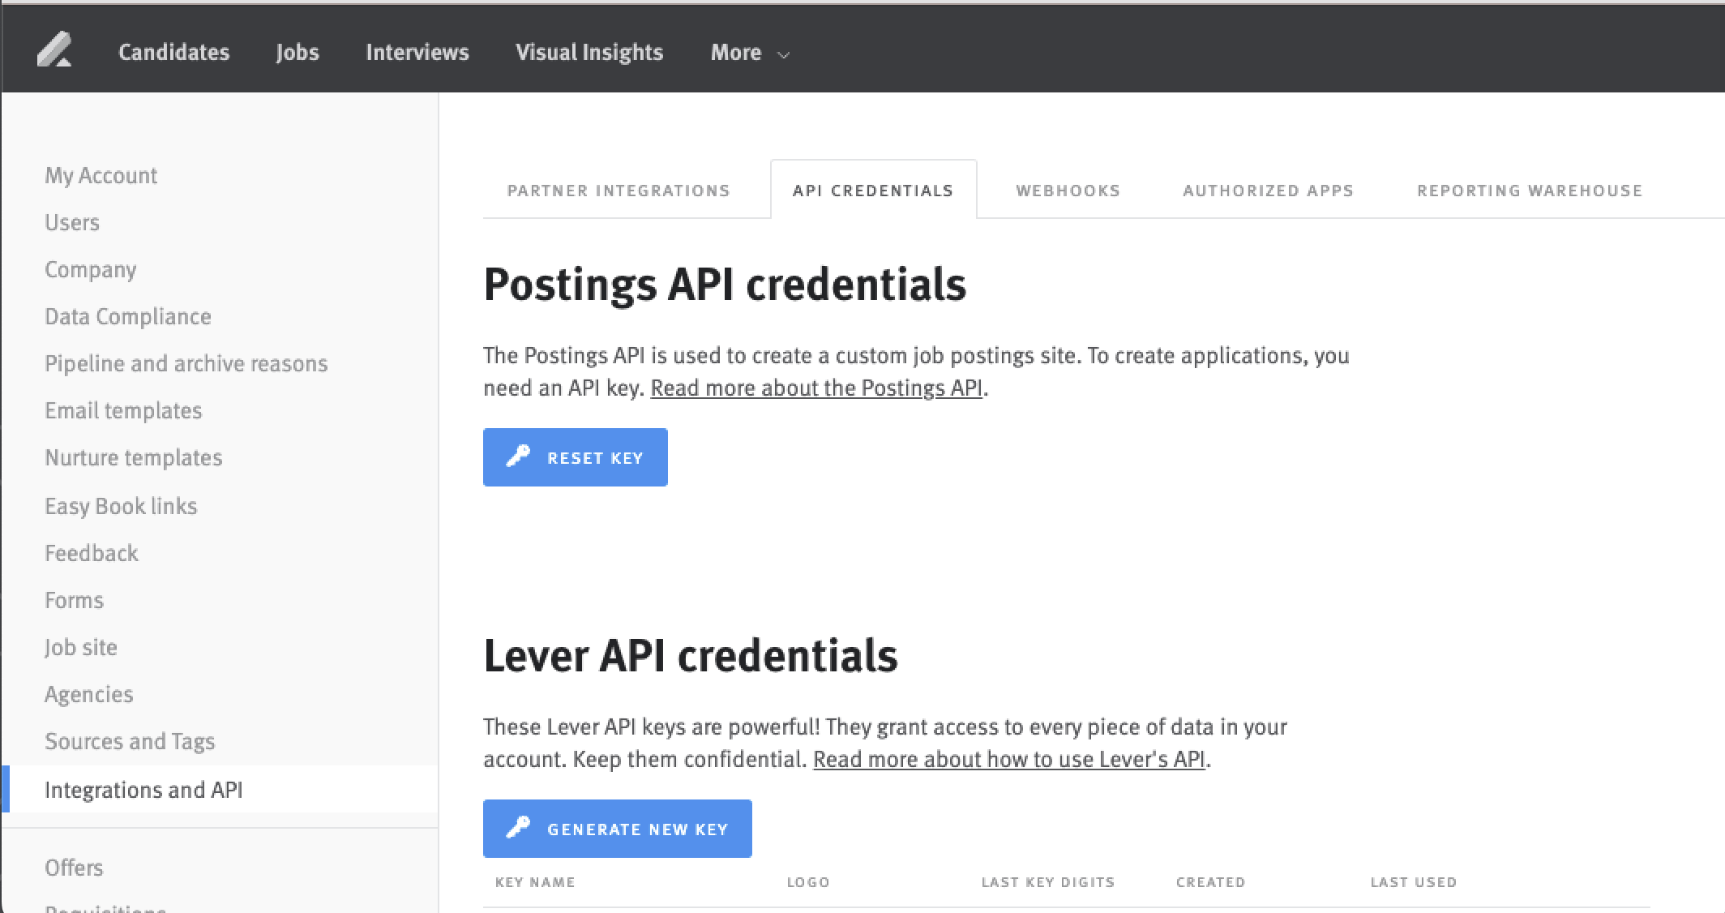Open the Authorized Apps tab

point(1268,190)
